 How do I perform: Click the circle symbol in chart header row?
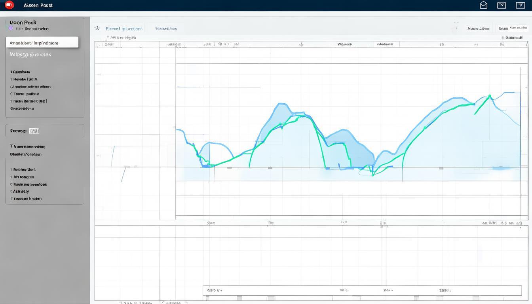point(442,45)
